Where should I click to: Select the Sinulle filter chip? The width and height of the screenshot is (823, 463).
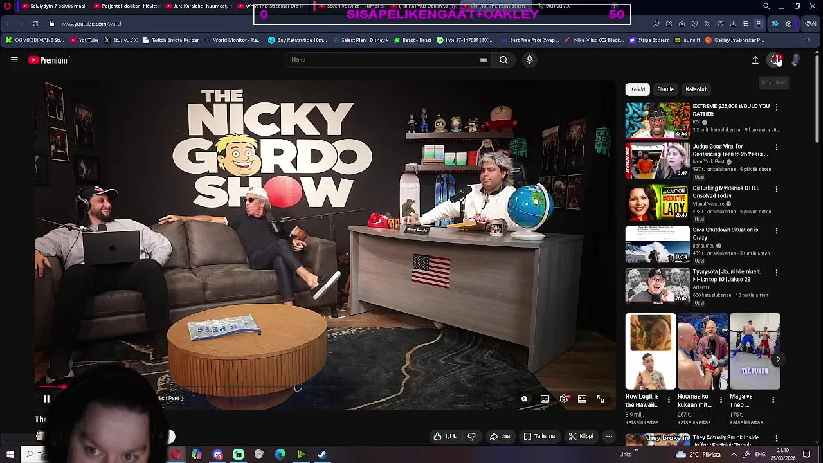click(665, 89)
